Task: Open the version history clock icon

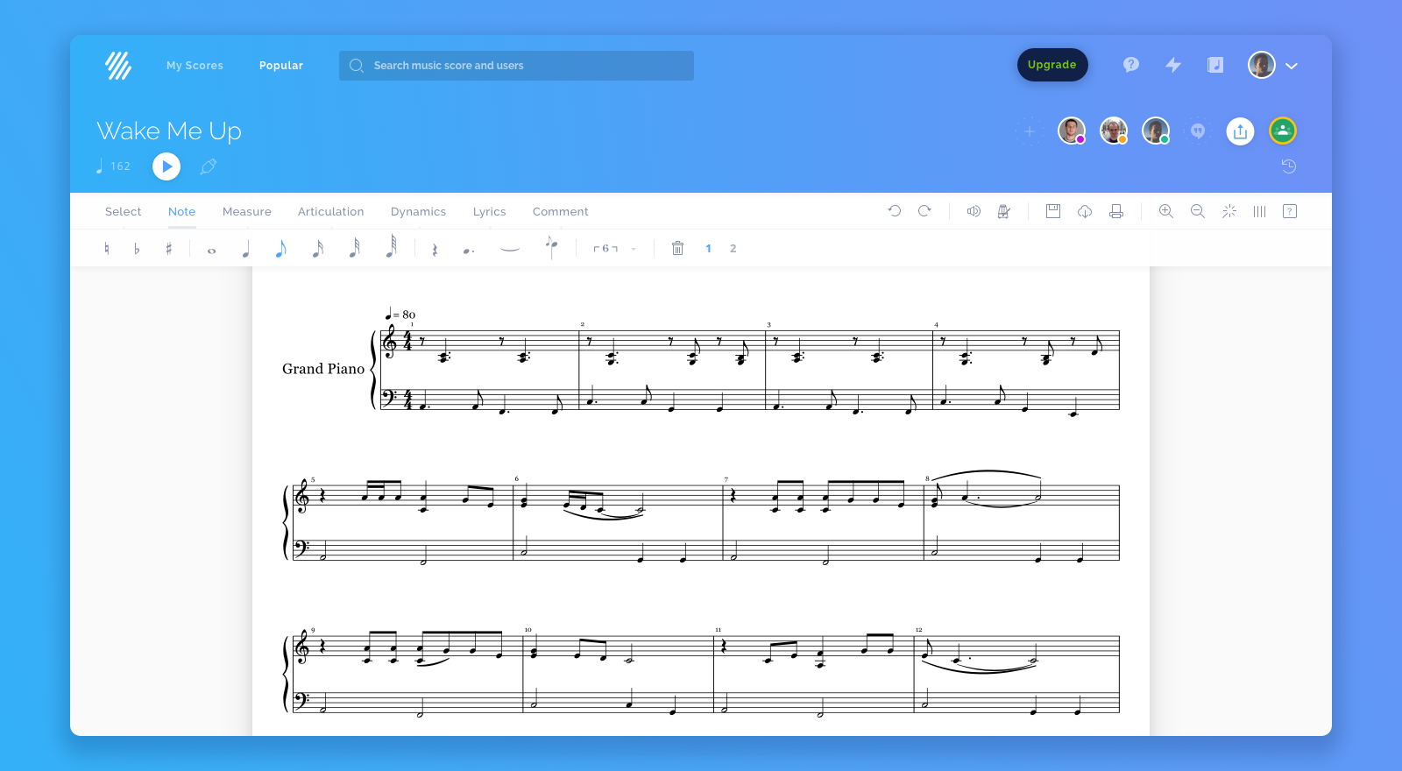Action: tap(1289, 166)
